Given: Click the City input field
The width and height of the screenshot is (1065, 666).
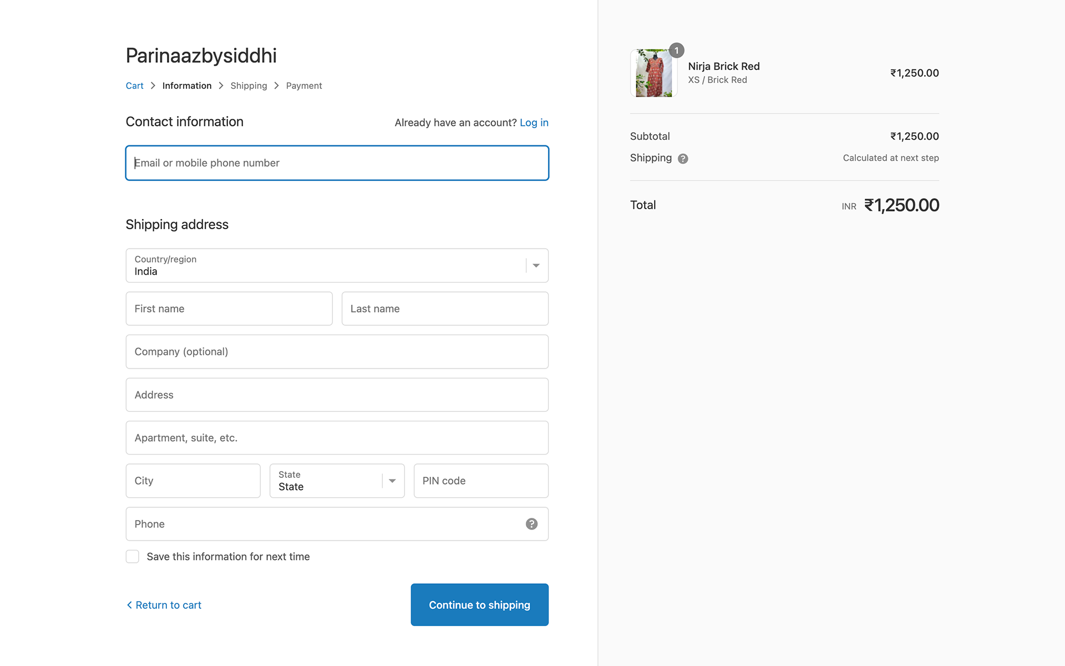Looking at the screenshot, I should 192,481.
